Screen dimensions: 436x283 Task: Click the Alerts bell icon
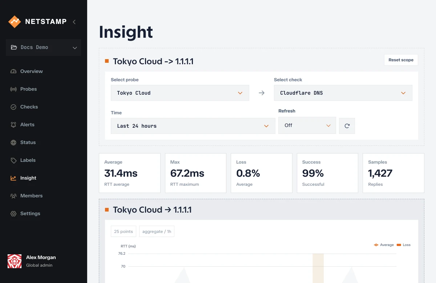coord(13,125)
